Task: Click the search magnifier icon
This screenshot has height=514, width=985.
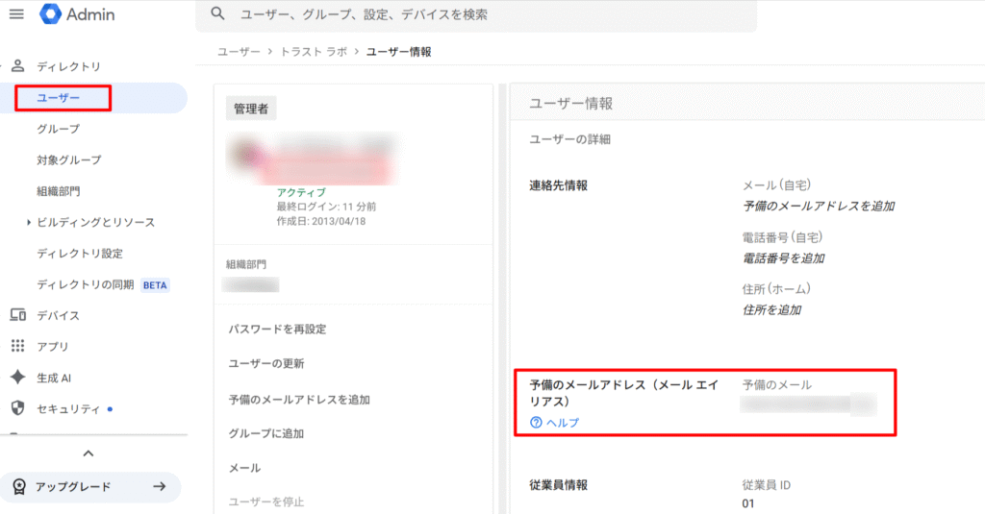Action: pyautogui.click(x=218, y=14)
